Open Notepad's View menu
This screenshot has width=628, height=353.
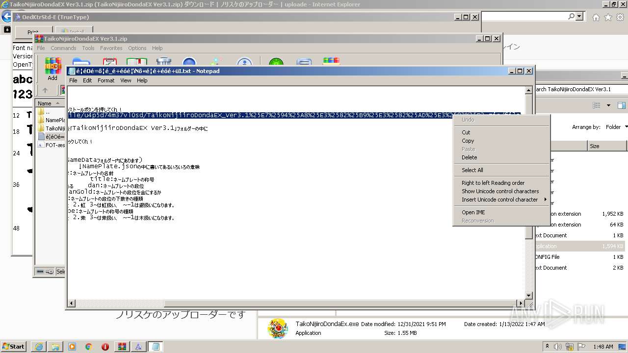(x=126, y=80)
